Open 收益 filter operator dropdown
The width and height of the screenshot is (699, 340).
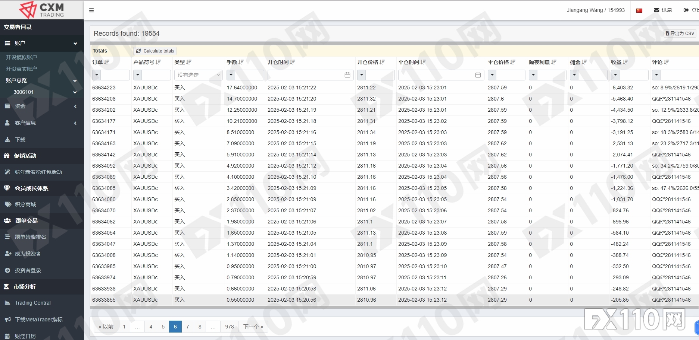(615, 75)
